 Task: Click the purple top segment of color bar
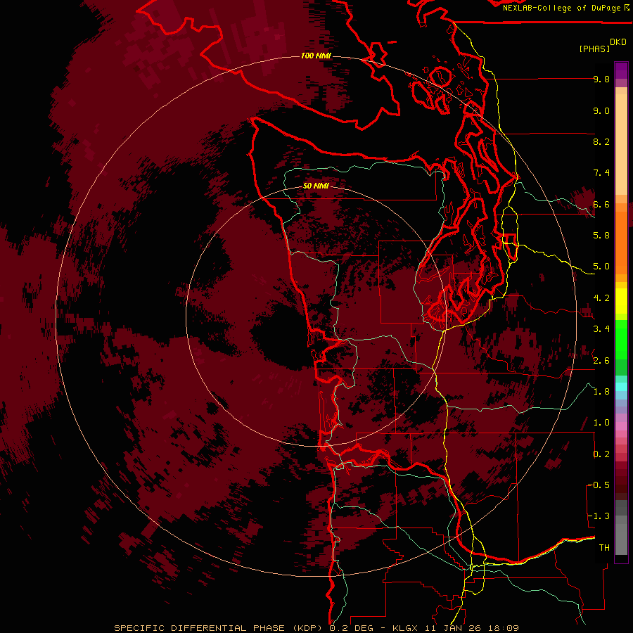pos(621,70)
